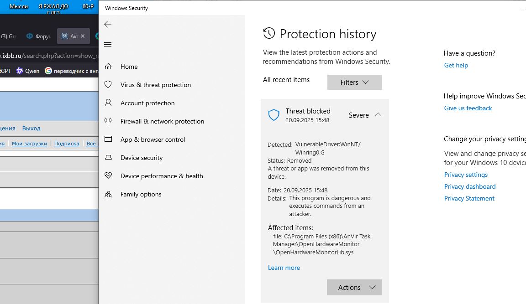Click the back arrow in Windows Security
Image resolution: width=526 pixels, height=304 pixels.
pyautogui.click(x=108, y=24)
